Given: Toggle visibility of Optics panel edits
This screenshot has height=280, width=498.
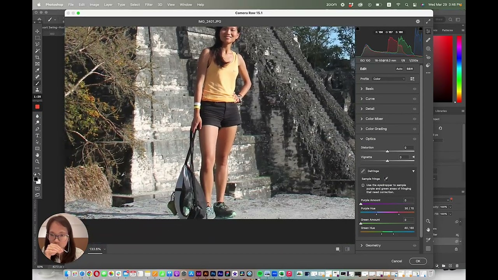Looking at the screenshot, I should [x=414, y=139].
